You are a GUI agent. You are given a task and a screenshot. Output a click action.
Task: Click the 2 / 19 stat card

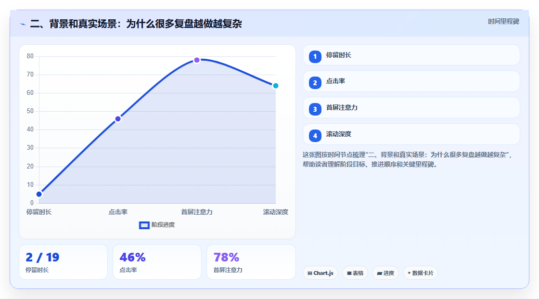pyautogui.click(x=63, y=262)
